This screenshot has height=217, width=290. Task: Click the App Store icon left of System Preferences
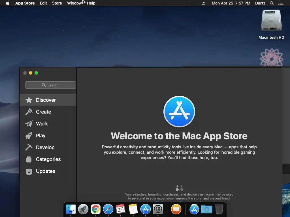point(146,209)
